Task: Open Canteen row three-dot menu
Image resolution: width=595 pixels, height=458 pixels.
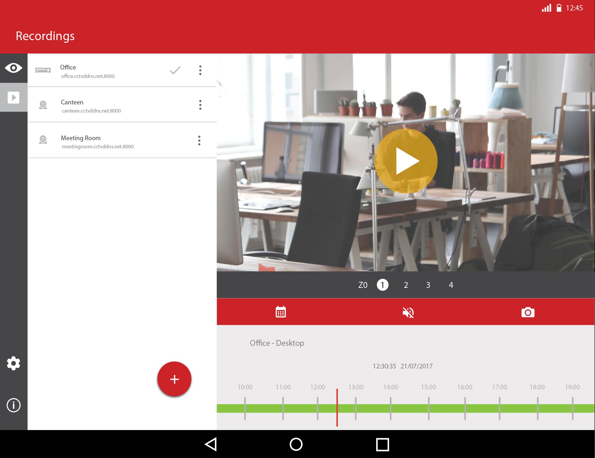Action: tap(200, 105)
